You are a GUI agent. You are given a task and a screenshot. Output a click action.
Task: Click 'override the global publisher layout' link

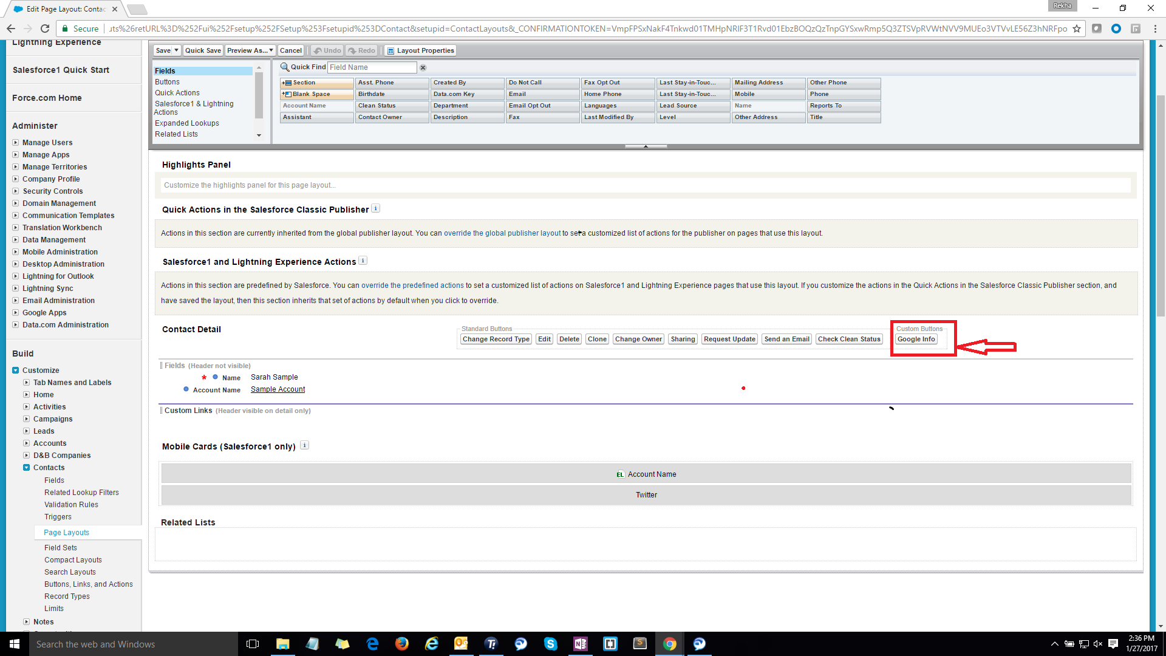point(502,233)
